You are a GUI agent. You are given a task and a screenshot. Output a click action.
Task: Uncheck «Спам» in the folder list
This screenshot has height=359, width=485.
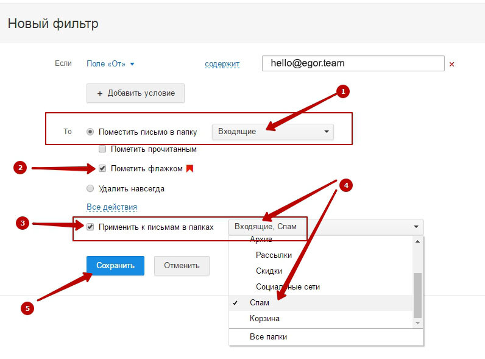tap(321, 303)
